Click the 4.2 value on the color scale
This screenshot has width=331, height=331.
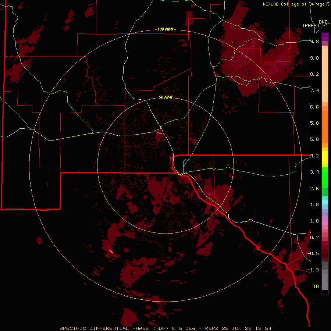[x=314, y=156]
